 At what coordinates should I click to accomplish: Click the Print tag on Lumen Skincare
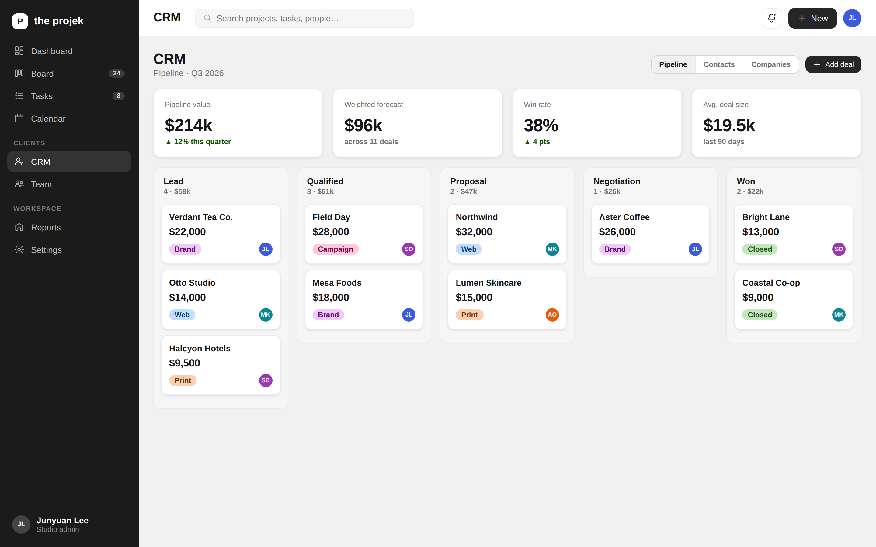[x=470, y=315]
